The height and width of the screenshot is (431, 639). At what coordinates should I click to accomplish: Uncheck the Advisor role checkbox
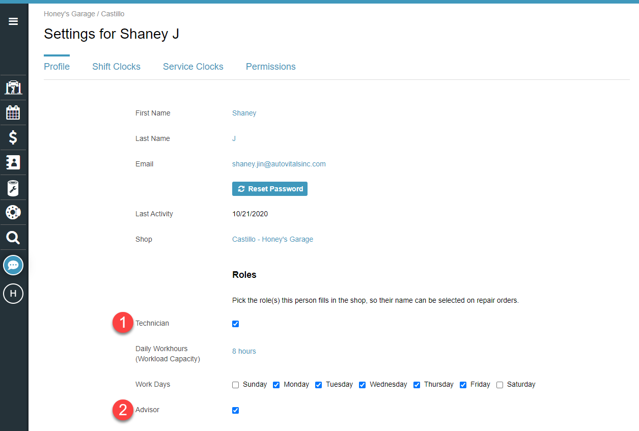point(235,410)
